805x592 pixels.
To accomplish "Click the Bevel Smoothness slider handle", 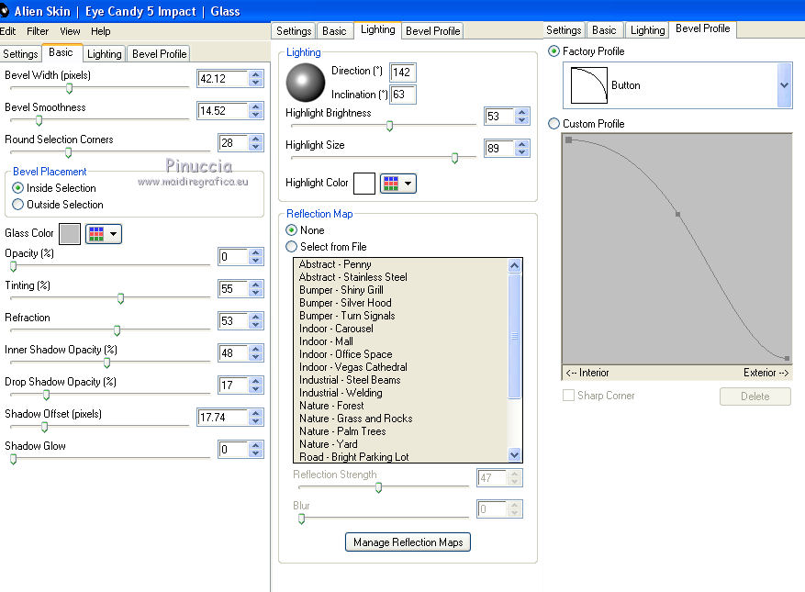I will coord(39,120).
